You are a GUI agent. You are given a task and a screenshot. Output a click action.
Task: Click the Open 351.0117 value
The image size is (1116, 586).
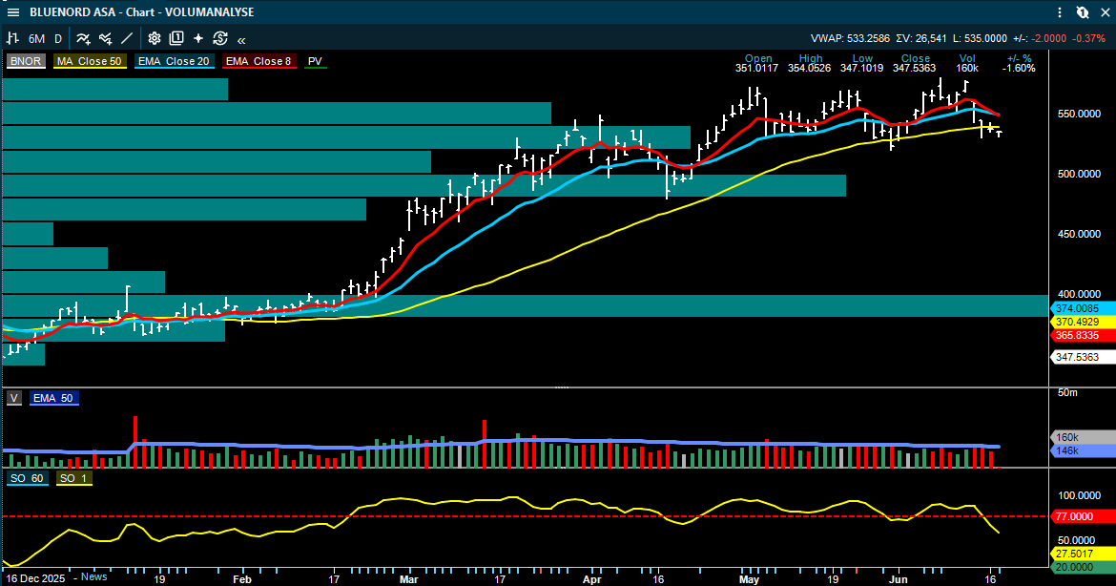coord(756,69)
